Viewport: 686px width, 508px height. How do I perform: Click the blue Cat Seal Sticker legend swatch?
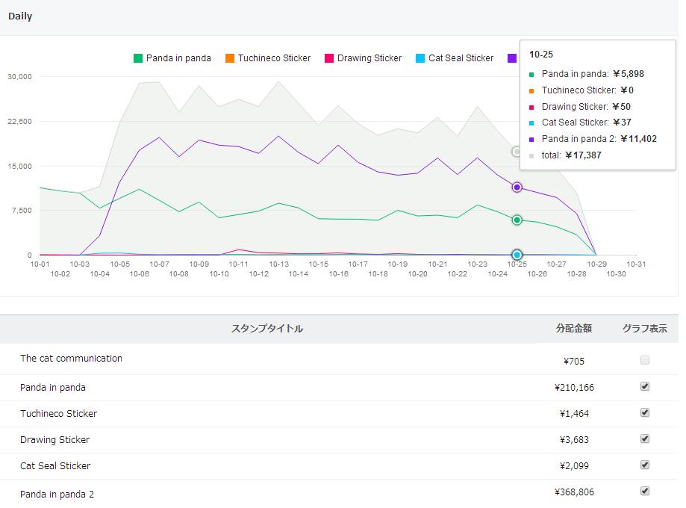pos(420,58)
